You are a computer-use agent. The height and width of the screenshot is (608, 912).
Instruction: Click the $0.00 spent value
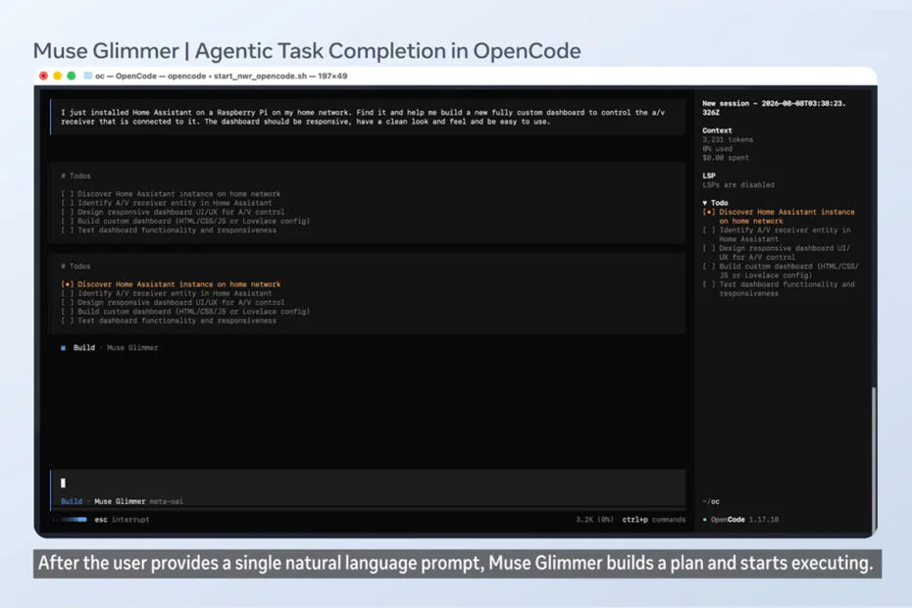726,158
